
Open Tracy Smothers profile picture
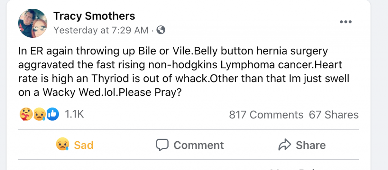[x=33, y=23]
